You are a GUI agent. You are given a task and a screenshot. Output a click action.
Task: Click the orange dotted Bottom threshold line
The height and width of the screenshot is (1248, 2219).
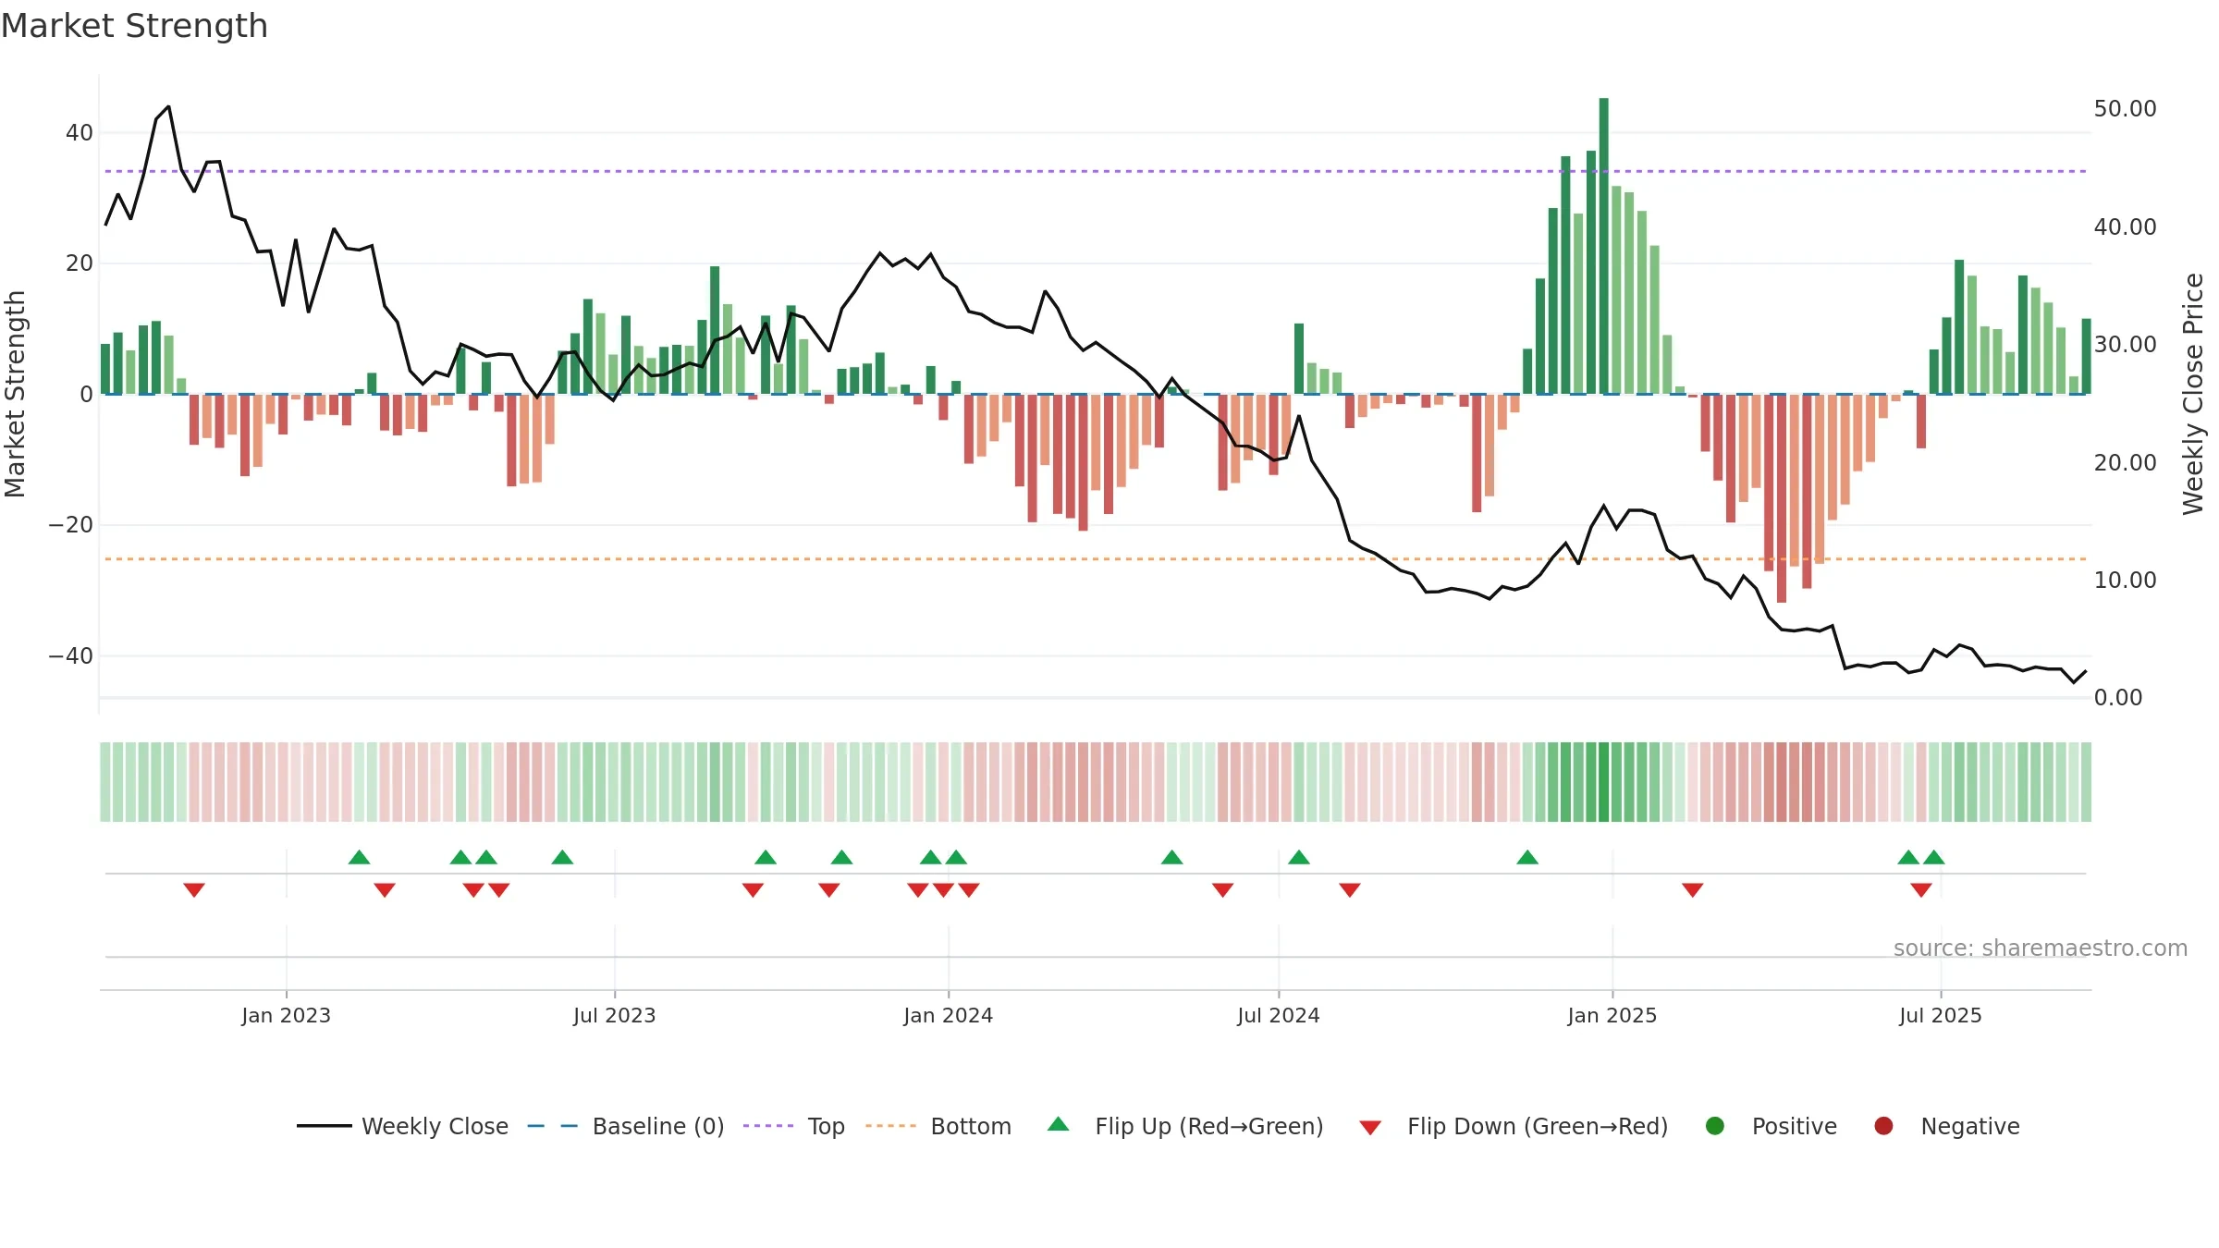[x=1096, y=559]
